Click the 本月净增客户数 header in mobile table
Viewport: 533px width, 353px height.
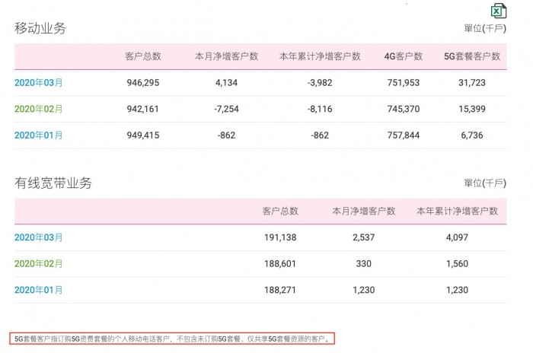(227, 56)
